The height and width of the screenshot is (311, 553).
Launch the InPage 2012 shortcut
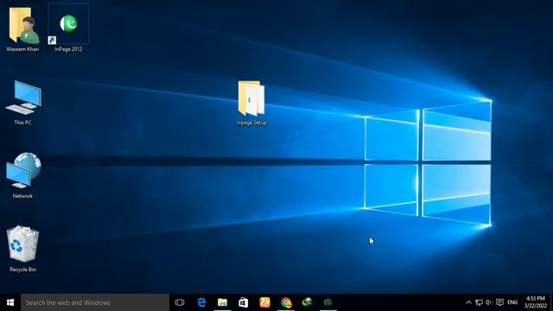[68, 24]
